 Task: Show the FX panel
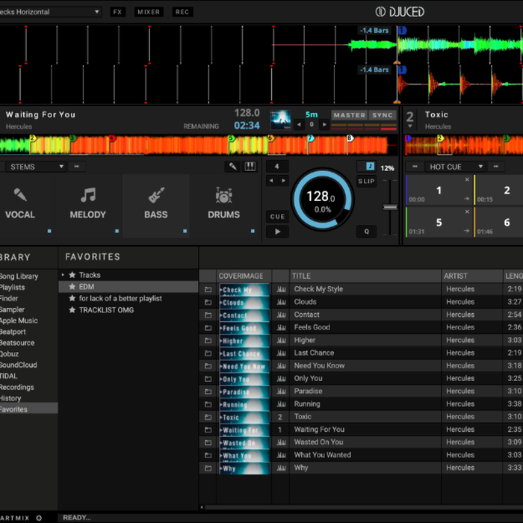point(117,12)
